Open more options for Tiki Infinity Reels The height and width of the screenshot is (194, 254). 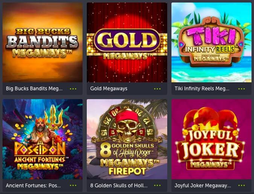point(242,89)
